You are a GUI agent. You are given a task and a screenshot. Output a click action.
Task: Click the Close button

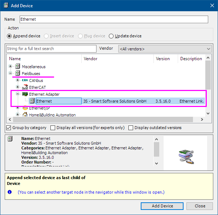pyautogui.click(x=200, y=206)
